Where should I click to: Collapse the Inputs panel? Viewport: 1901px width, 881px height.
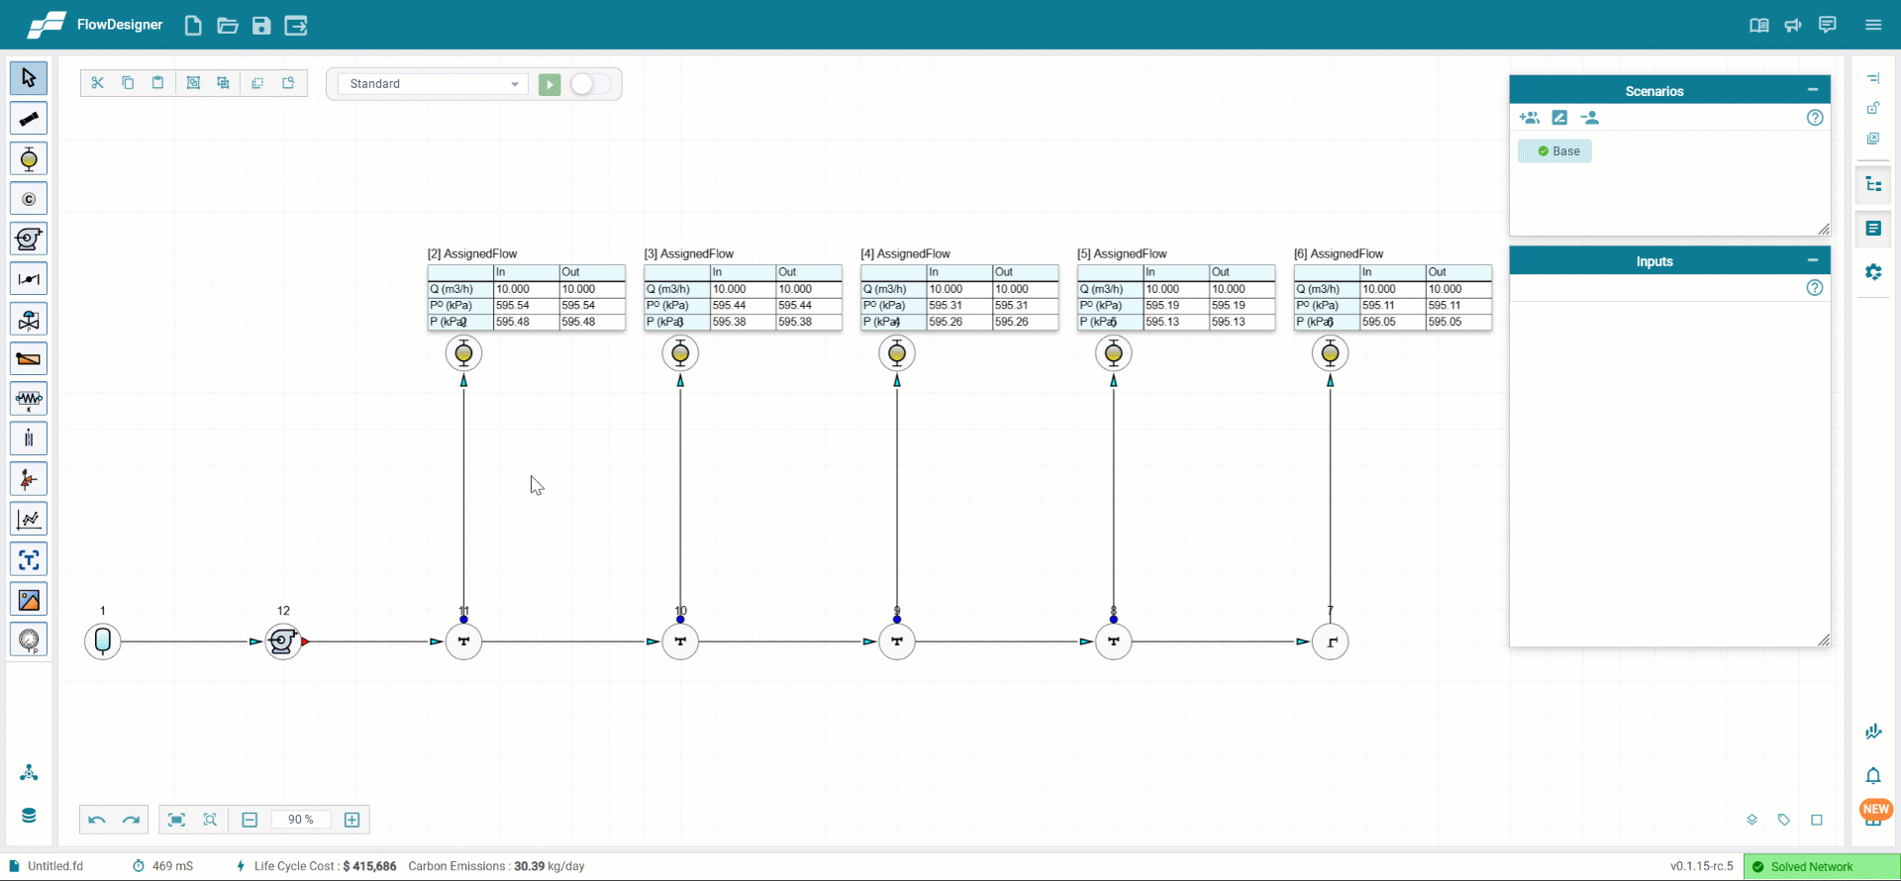click(x=1813, y=260)
